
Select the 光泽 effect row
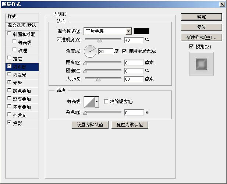click(22, 83)
